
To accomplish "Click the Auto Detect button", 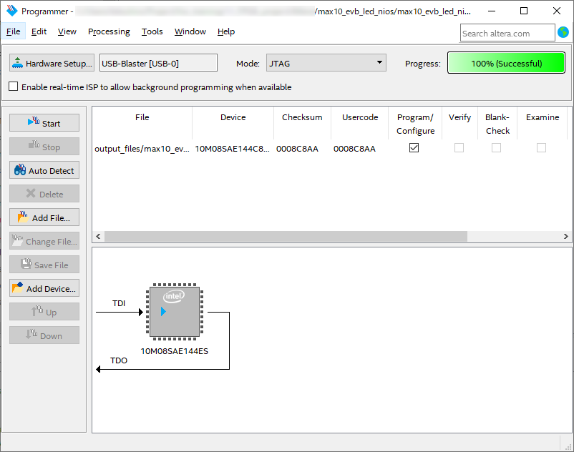I will pyautogui.click(x=44, y=170).
